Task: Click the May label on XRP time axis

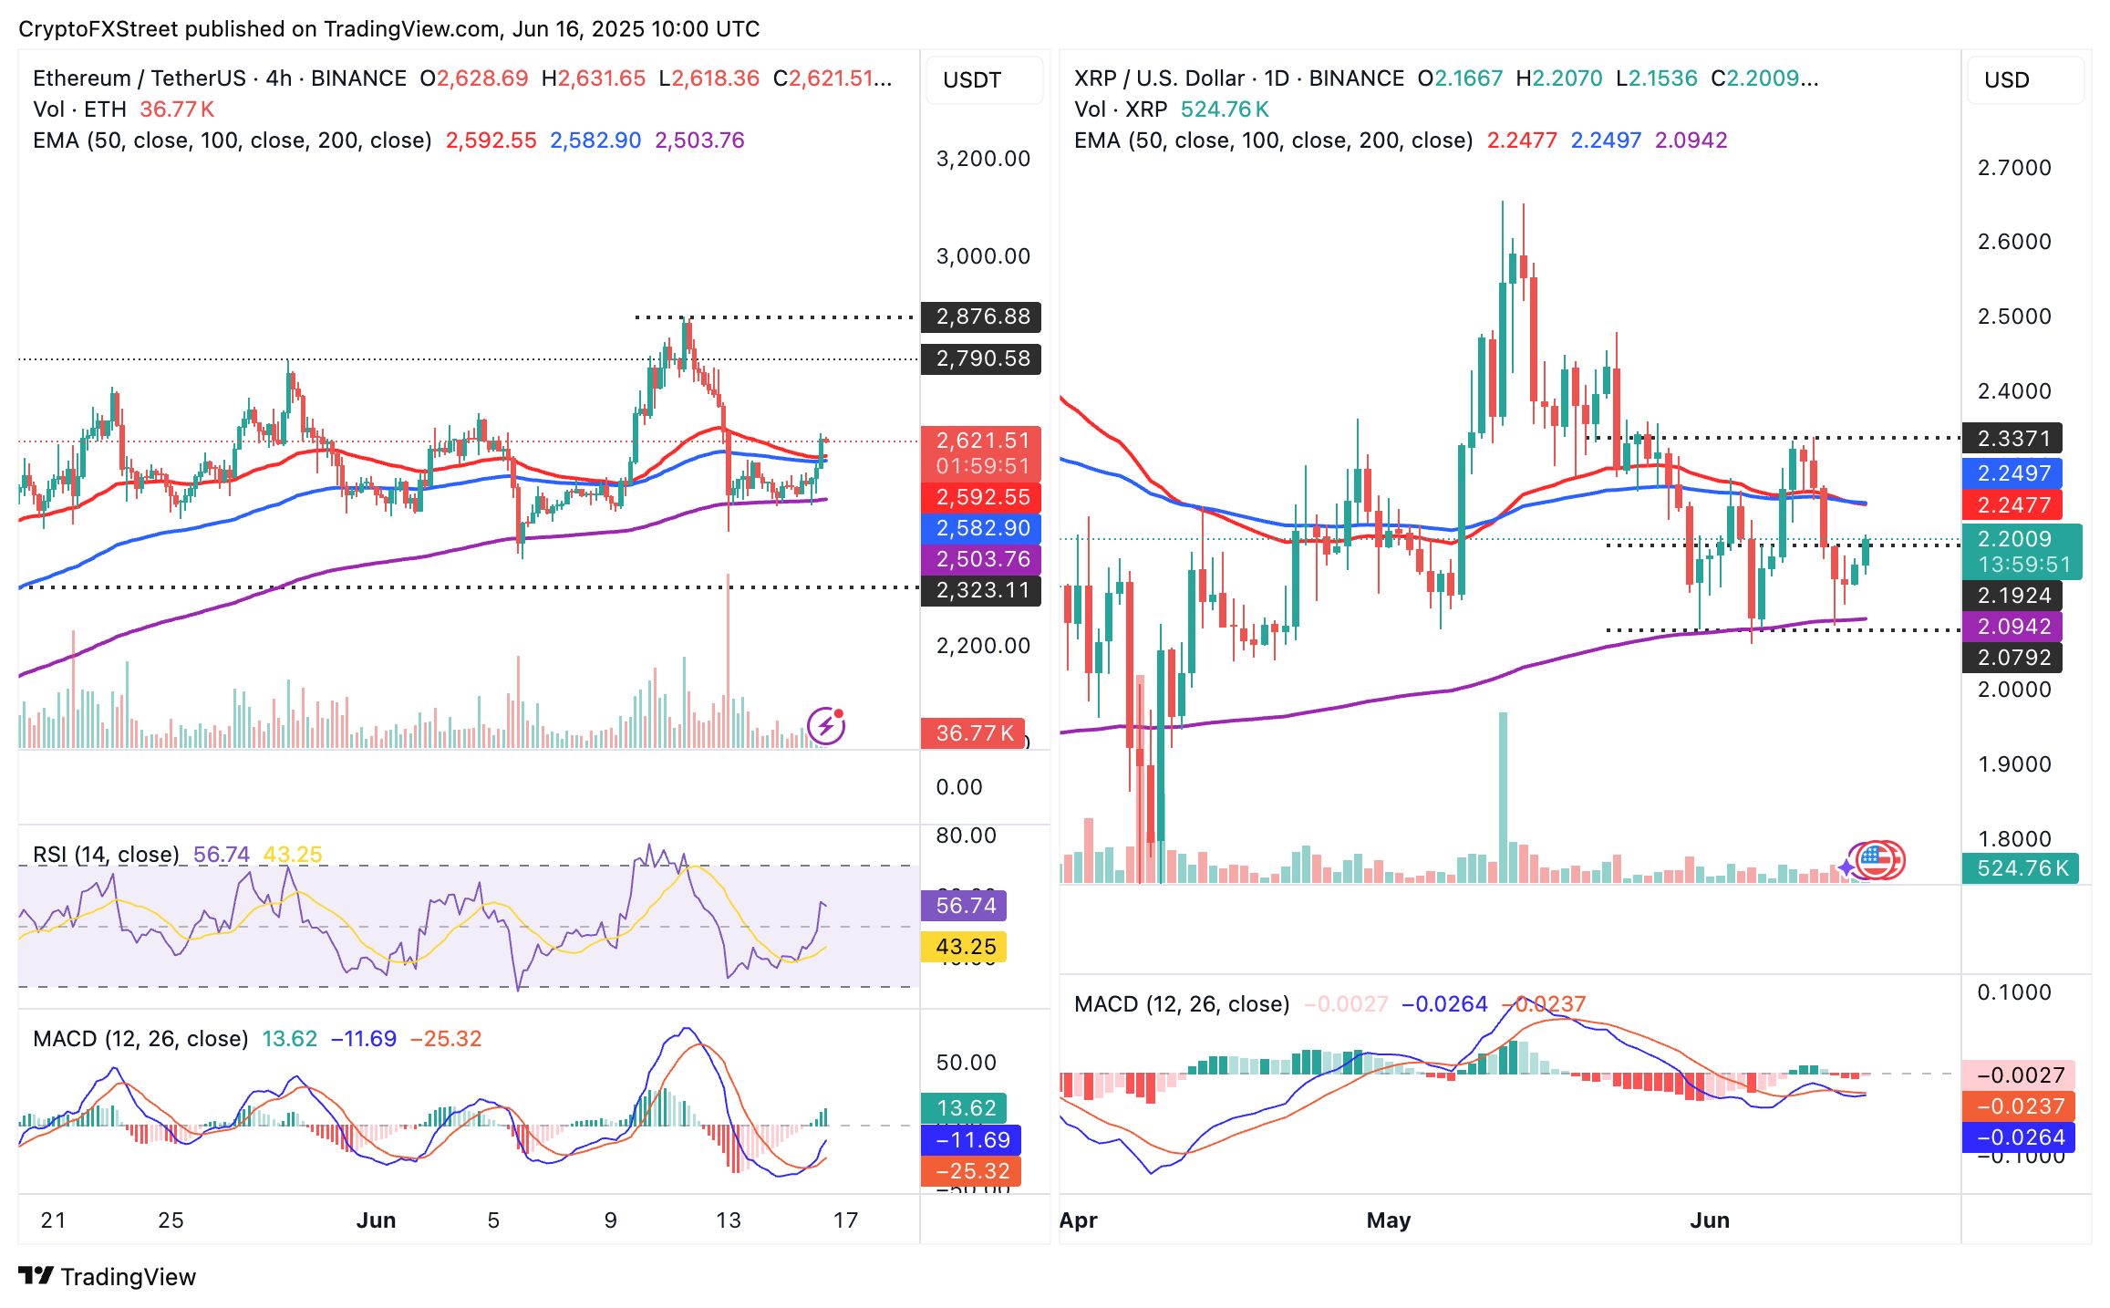Action: point(1388,1220)
